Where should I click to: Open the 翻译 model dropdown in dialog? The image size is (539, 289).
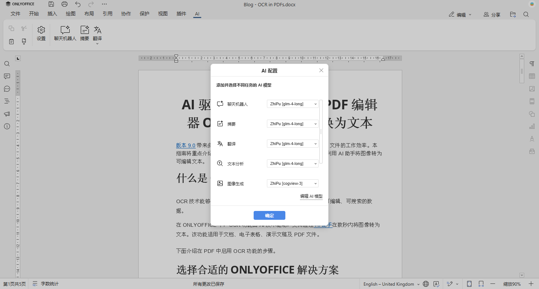click(293, 144)
